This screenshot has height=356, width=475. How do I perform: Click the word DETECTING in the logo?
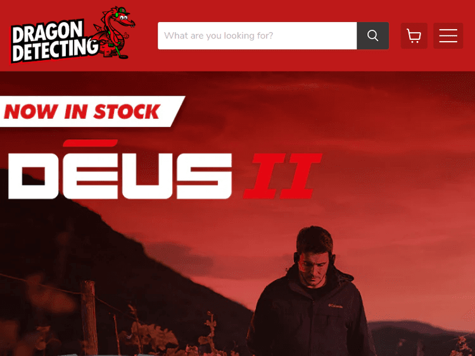(x=55, y=51)
